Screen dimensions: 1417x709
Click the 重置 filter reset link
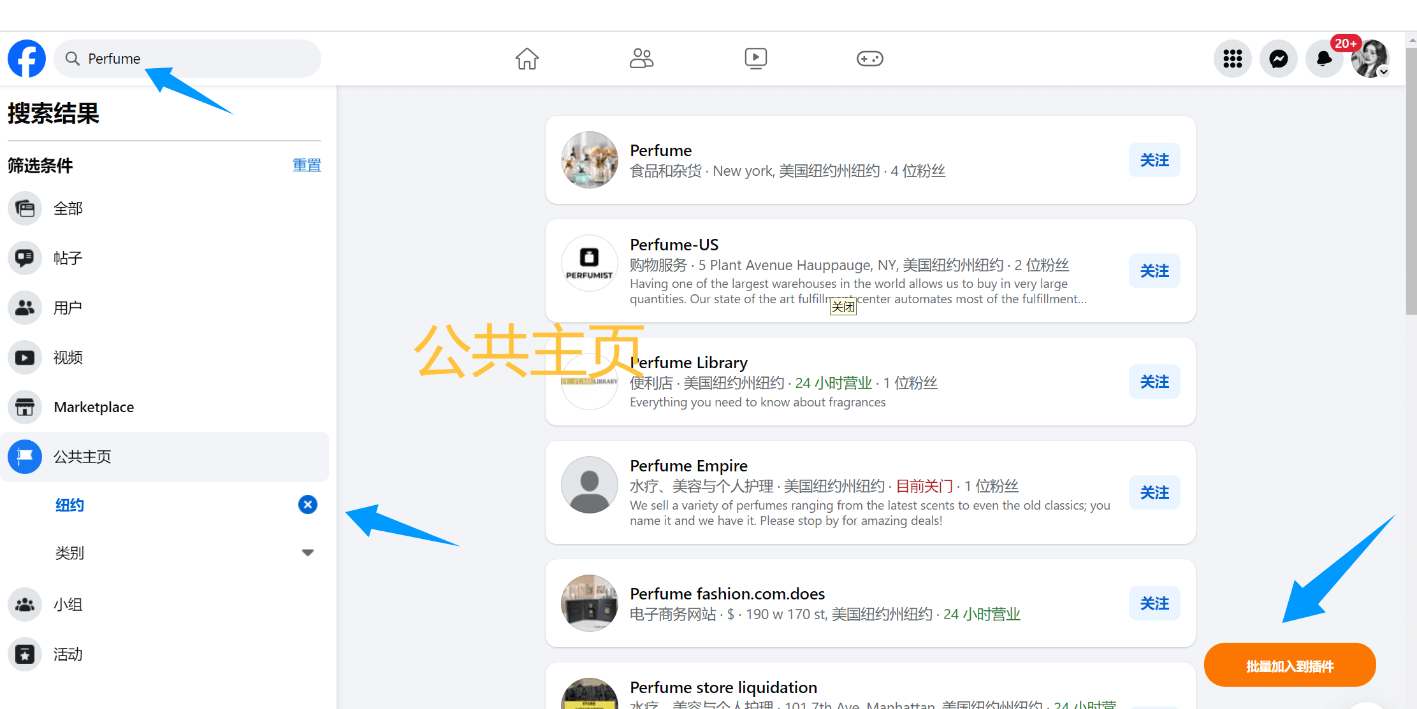click(307, 165)
